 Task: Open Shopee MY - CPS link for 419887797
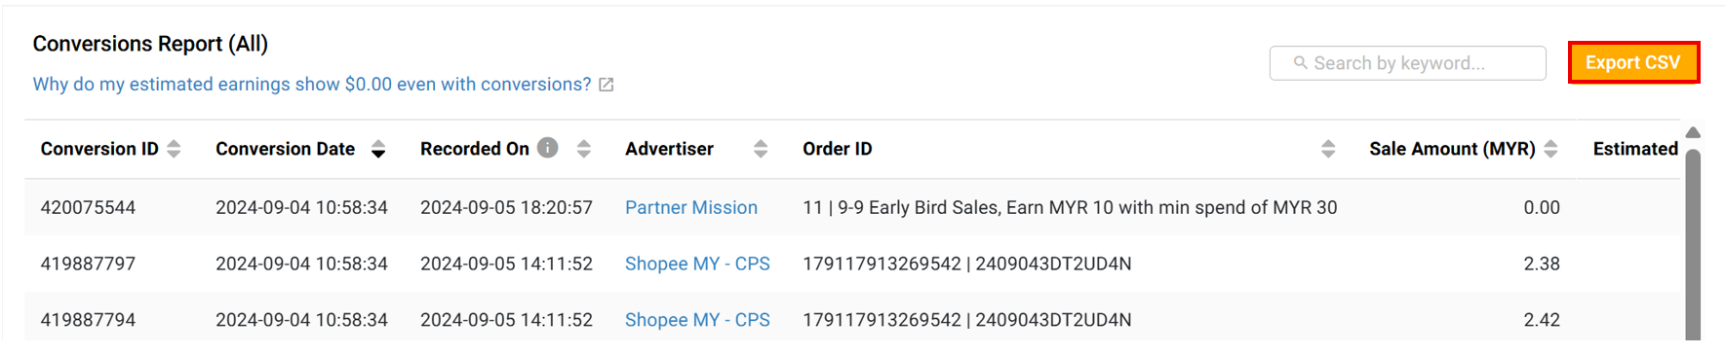pos(697,264)
